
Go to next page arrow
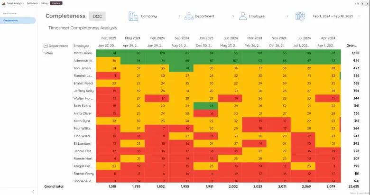click(367, 3)
